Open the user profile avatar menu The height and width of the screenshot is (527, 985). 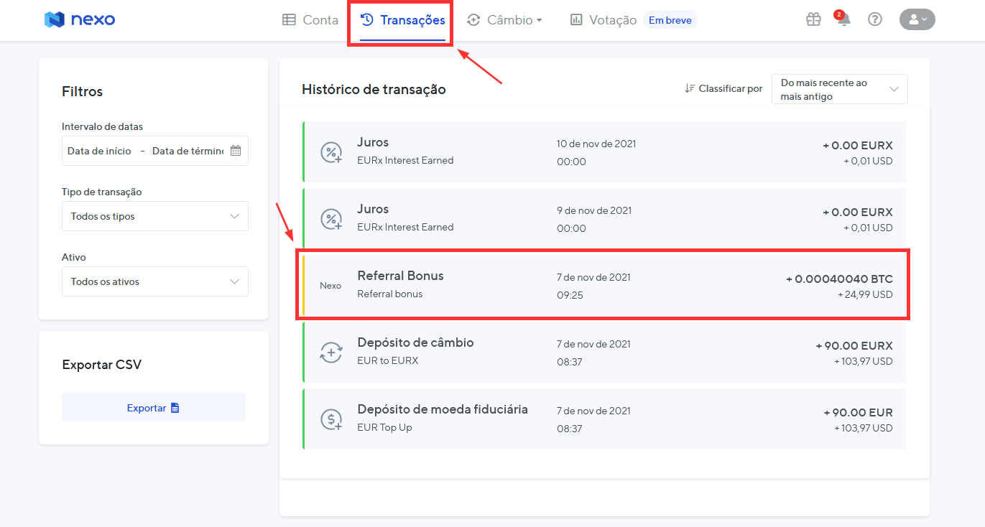click(917, 20)
